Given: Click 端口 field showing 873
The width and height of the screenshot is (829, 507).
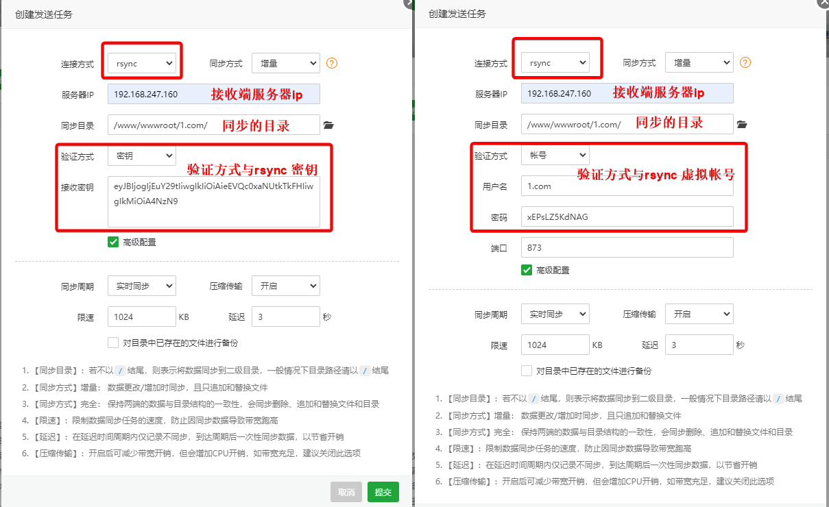Looking at the screenshot, I should click(x=627, y=247).
